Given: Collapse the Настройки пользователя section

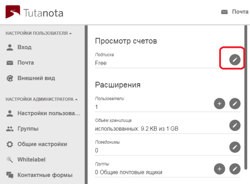Looking at the screenshot, I should pos(39,33).
